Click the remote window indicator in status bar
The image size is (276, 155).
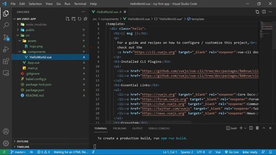(4, 152)
